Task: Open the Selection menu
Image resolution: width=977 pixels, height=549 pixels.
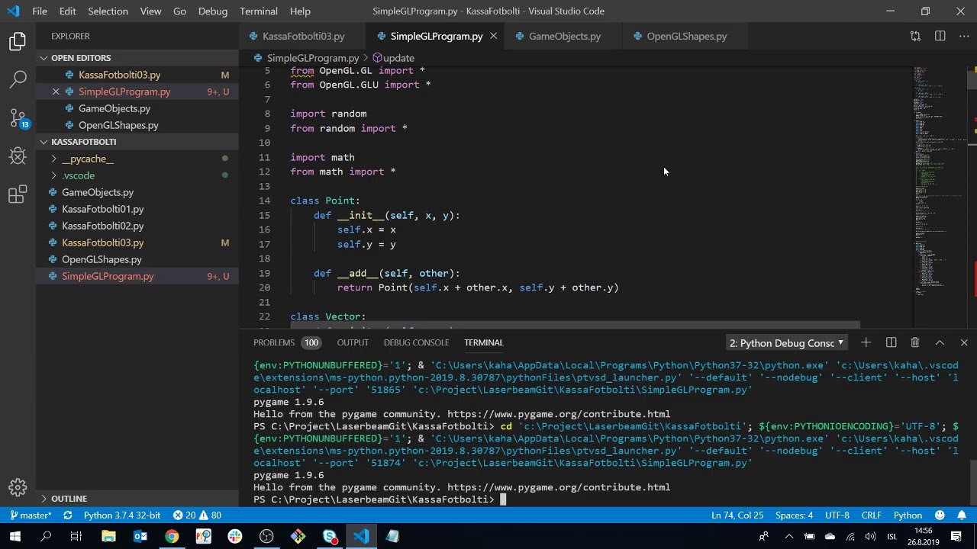Action: (x=108, y=11)
